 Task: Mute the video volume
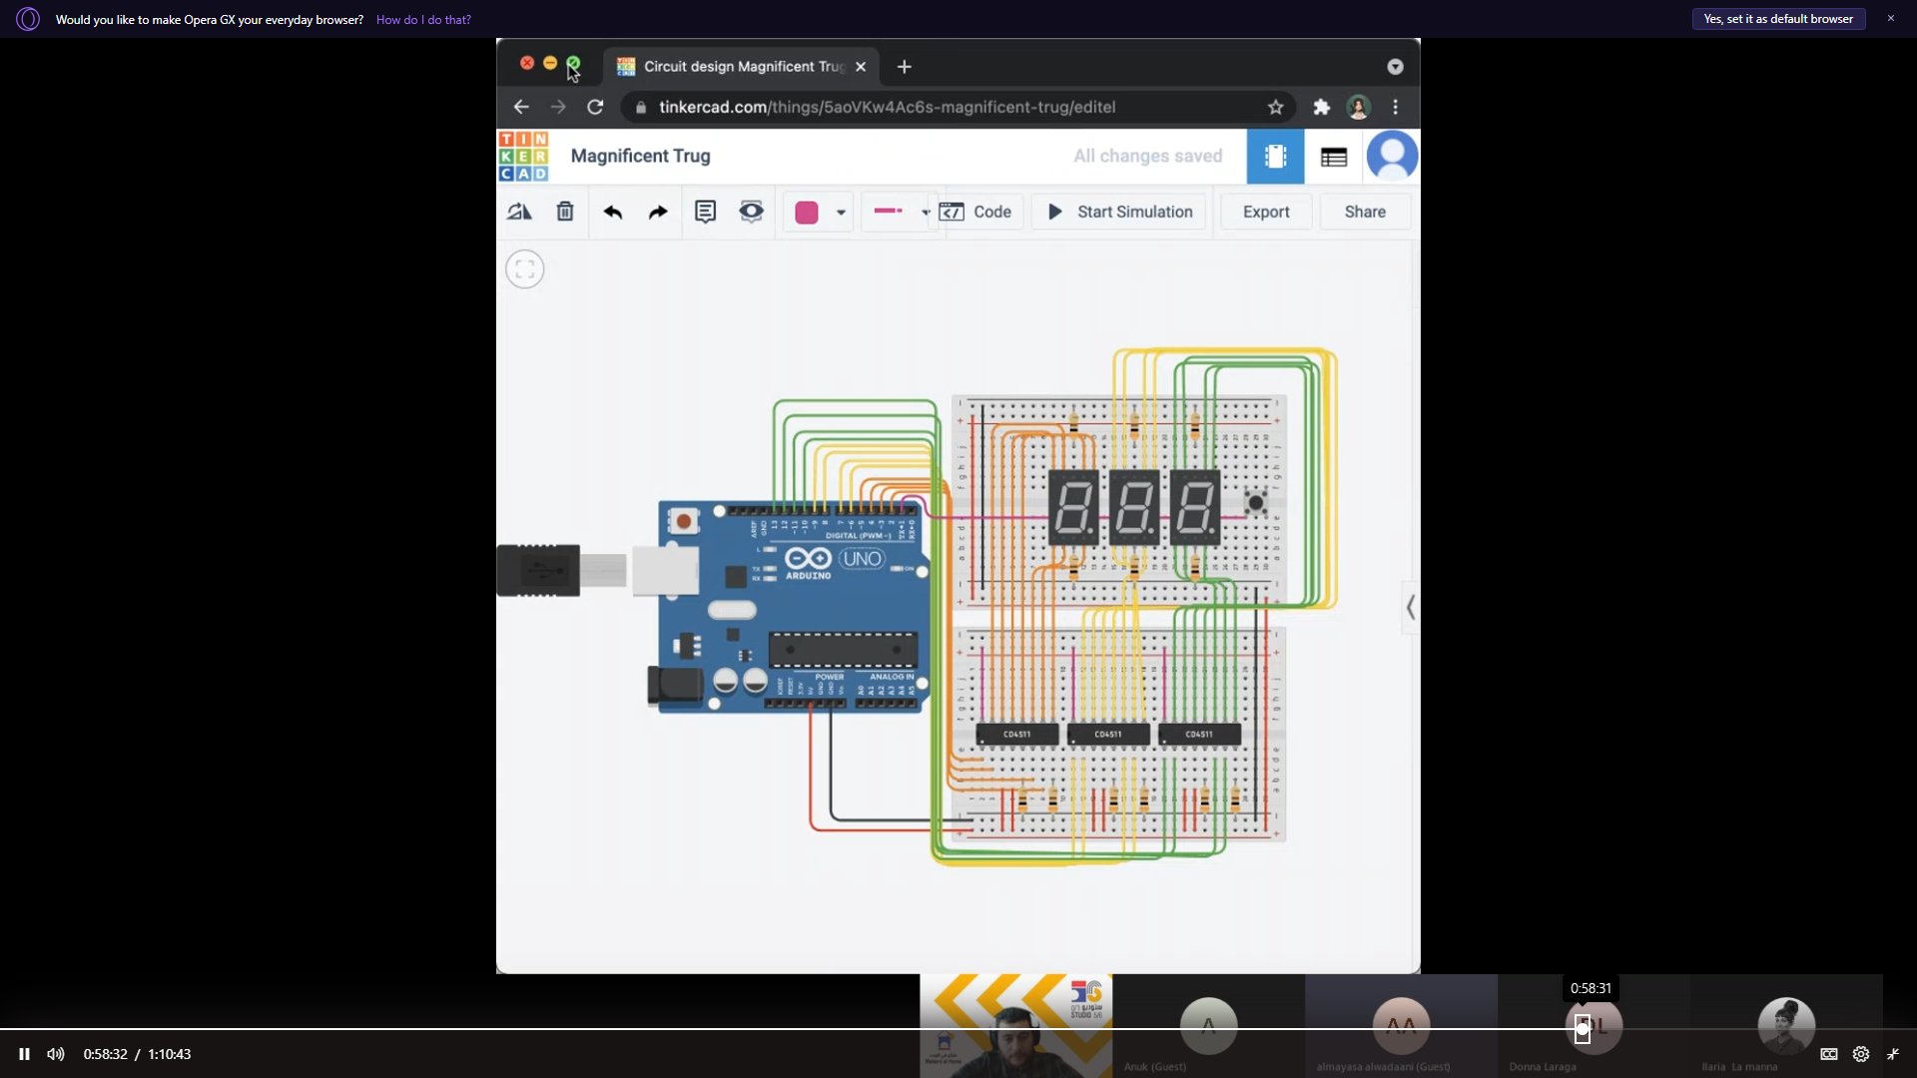tap(56, 1054)
